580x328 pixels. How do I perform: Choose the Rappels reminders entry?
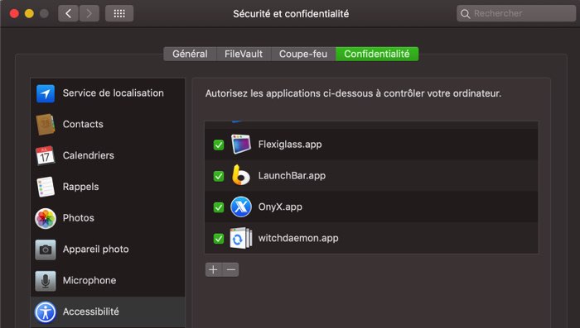[x=108, y=187]
